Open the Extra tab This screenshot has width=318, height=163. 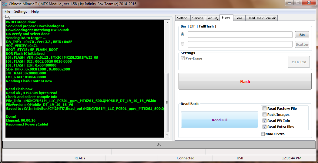[238, 18]
